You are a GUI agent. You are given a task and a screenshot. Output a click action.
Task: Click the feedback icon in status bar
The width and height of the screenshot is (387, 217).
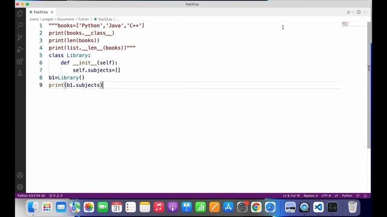(x=358, y=195)
